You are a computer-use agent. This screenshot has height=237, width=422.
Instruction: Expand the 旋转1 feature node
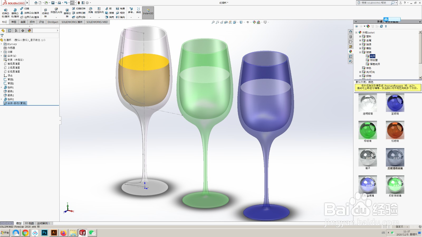(x=1, y=87)
